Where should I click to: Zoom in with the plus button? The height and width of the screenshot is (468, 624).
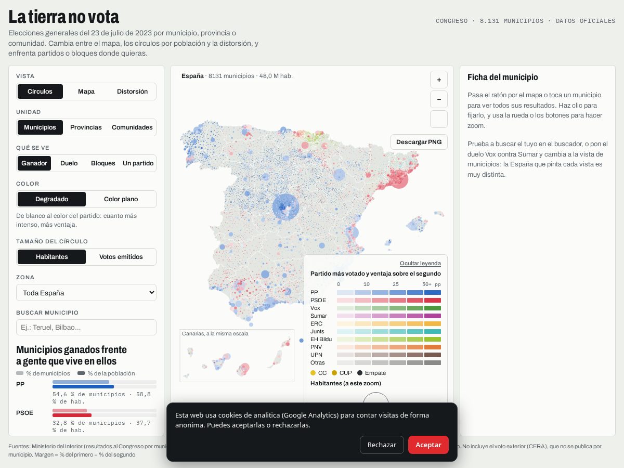(439, 80)
